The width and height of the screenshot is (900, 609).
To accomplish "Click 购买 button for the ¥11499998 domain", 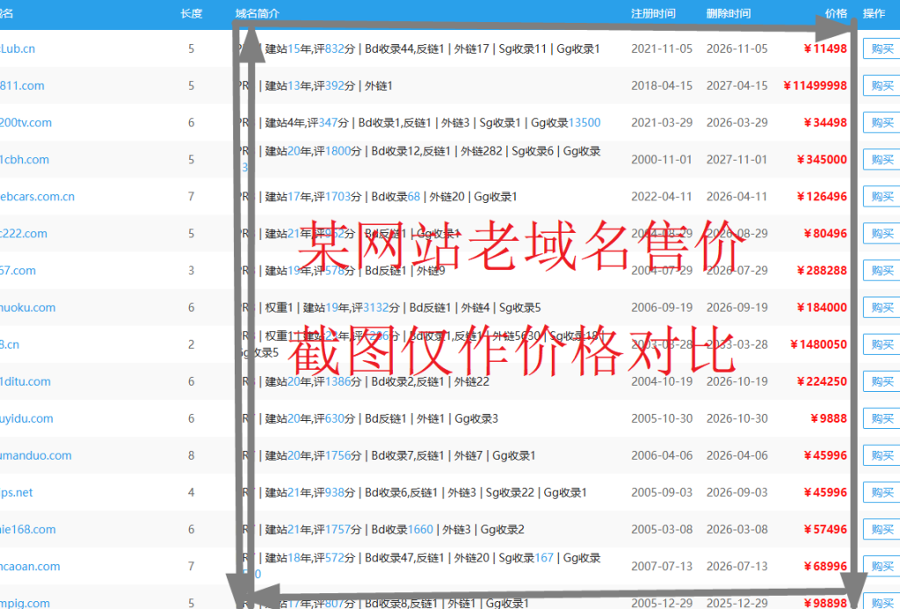I will pyautogui.click(x=882, y=86).
